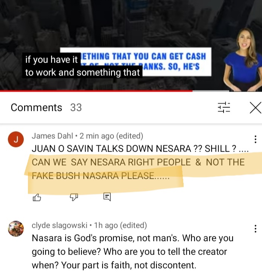
Task: Tap clyde slagowski's profile picture
Action: [16, 228]
